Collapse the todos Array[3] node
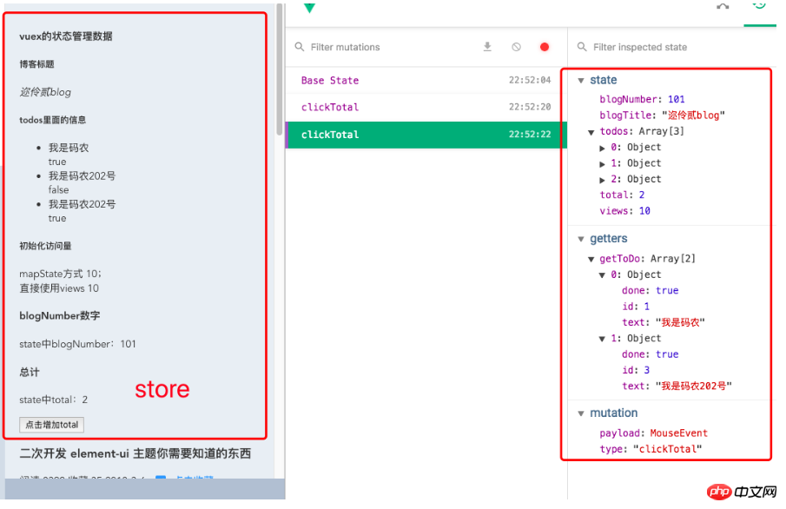 591,132
